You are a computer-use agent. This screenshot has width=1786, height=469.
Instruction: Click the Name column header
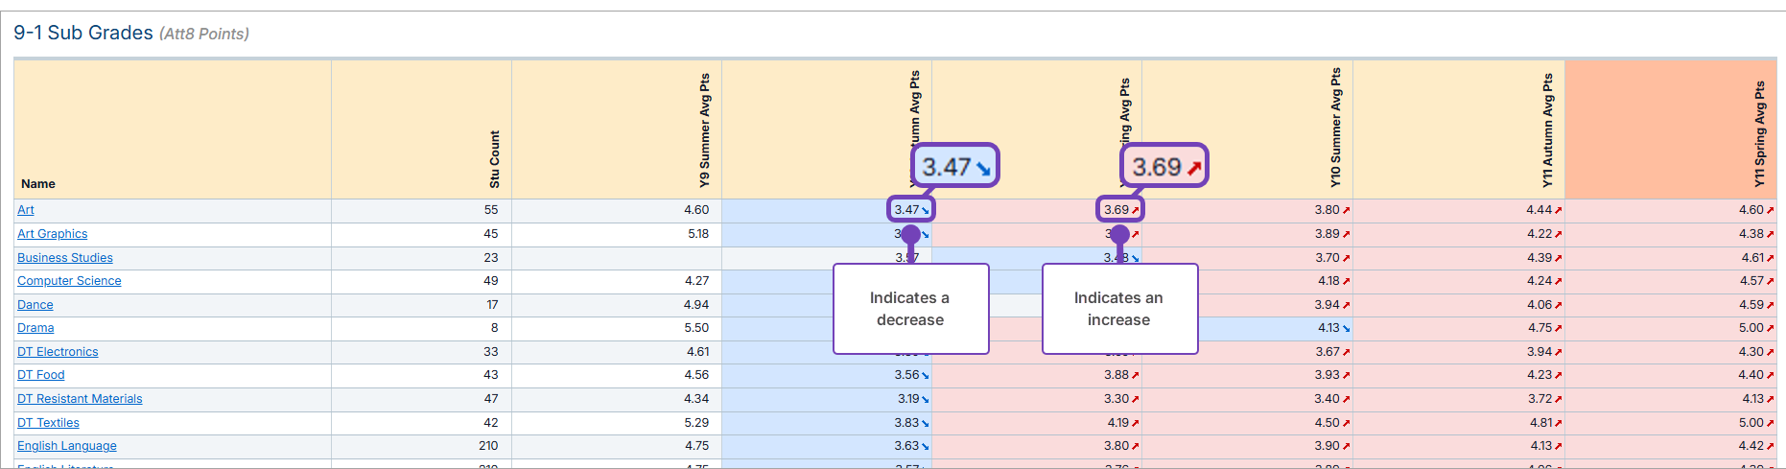(38, 184)
